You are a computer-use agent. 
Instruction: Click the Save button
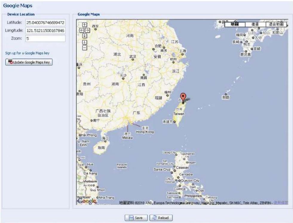click(136, 218)
